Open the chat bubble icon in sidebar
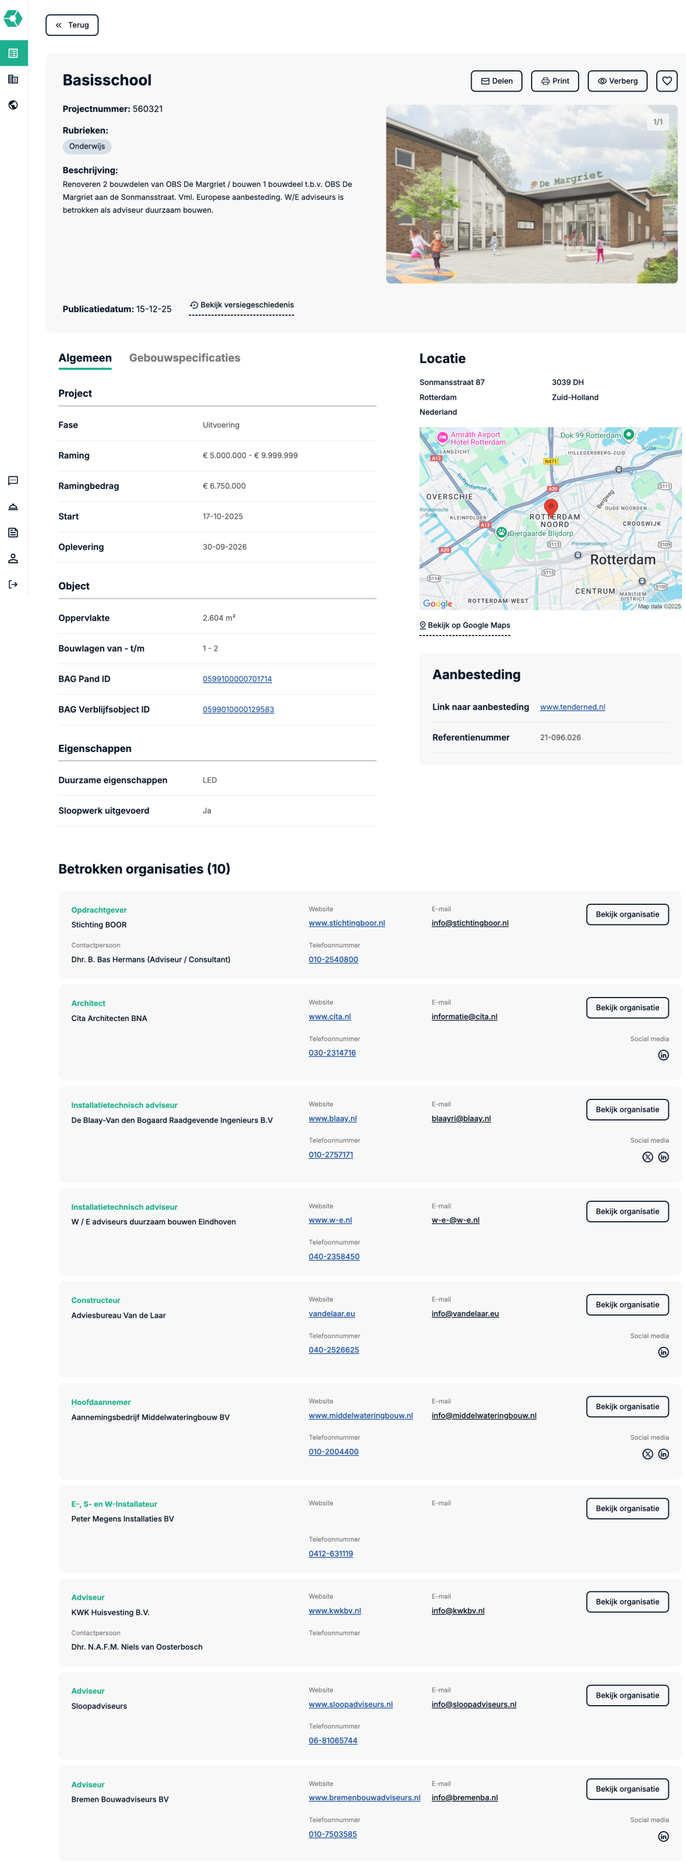The width and height of the screenshot is (686, 1867). (13, 480)
